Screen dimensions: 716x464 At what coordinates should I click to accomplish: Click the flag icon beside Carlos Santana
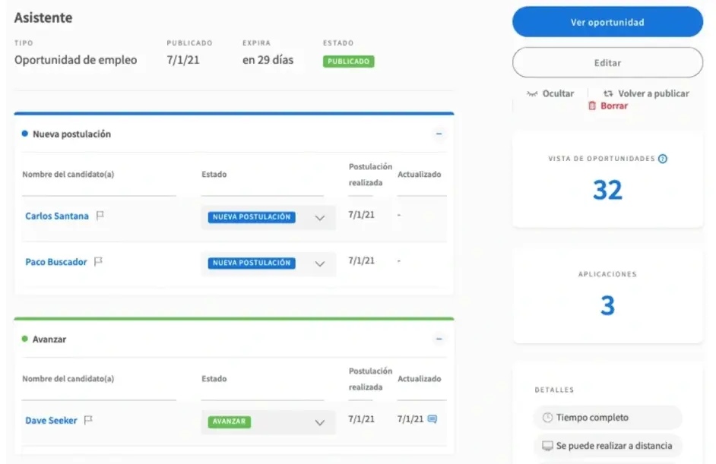[x=100, y=216]
